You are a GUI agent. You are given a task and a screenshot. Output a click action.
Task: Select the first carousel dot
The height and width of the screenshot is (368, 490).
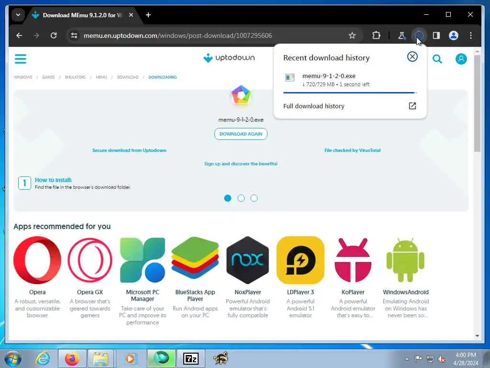[227, 198]
